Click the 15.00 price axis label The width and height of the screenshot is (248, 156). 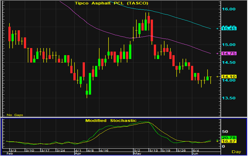(x=229, y=45)
